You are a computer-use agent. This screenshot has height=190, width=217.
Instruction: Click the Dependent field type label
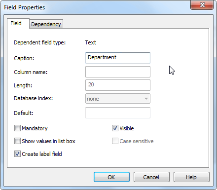pos(40,42)
